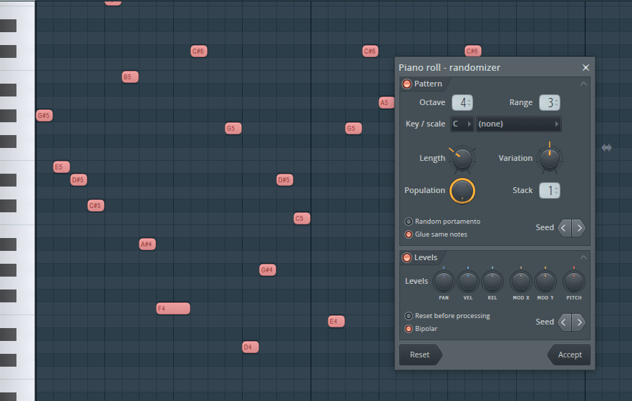
Task: Click the PAN levels knob
Action: 444,281
